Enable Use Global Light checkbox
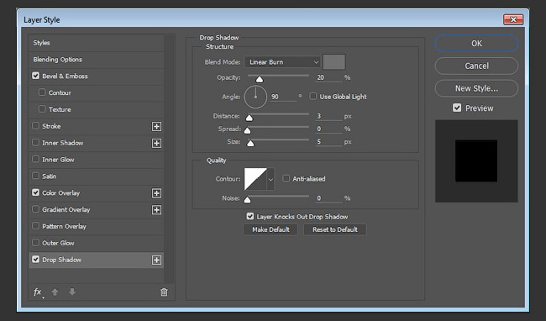The image size is (546, 321). 313,96
